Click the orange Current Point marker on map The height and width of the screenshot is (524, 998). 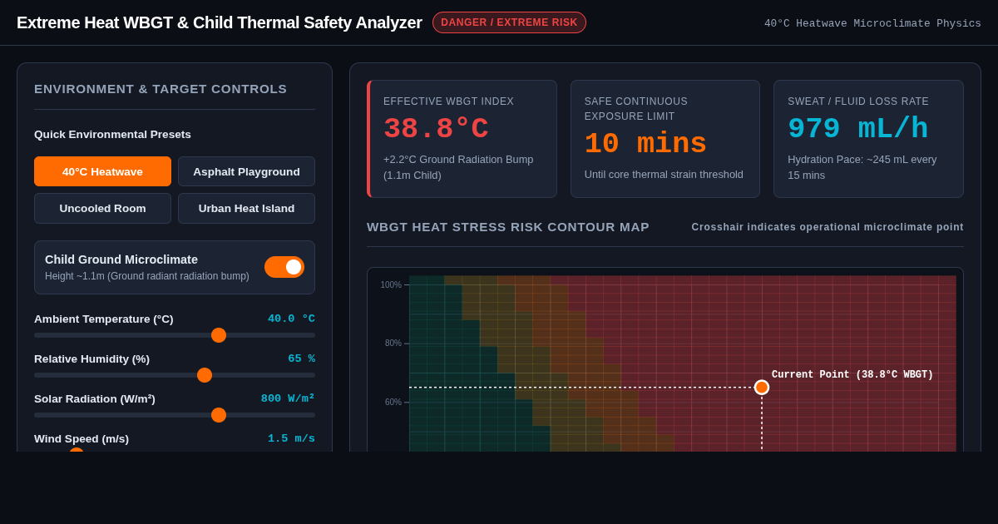762,388
